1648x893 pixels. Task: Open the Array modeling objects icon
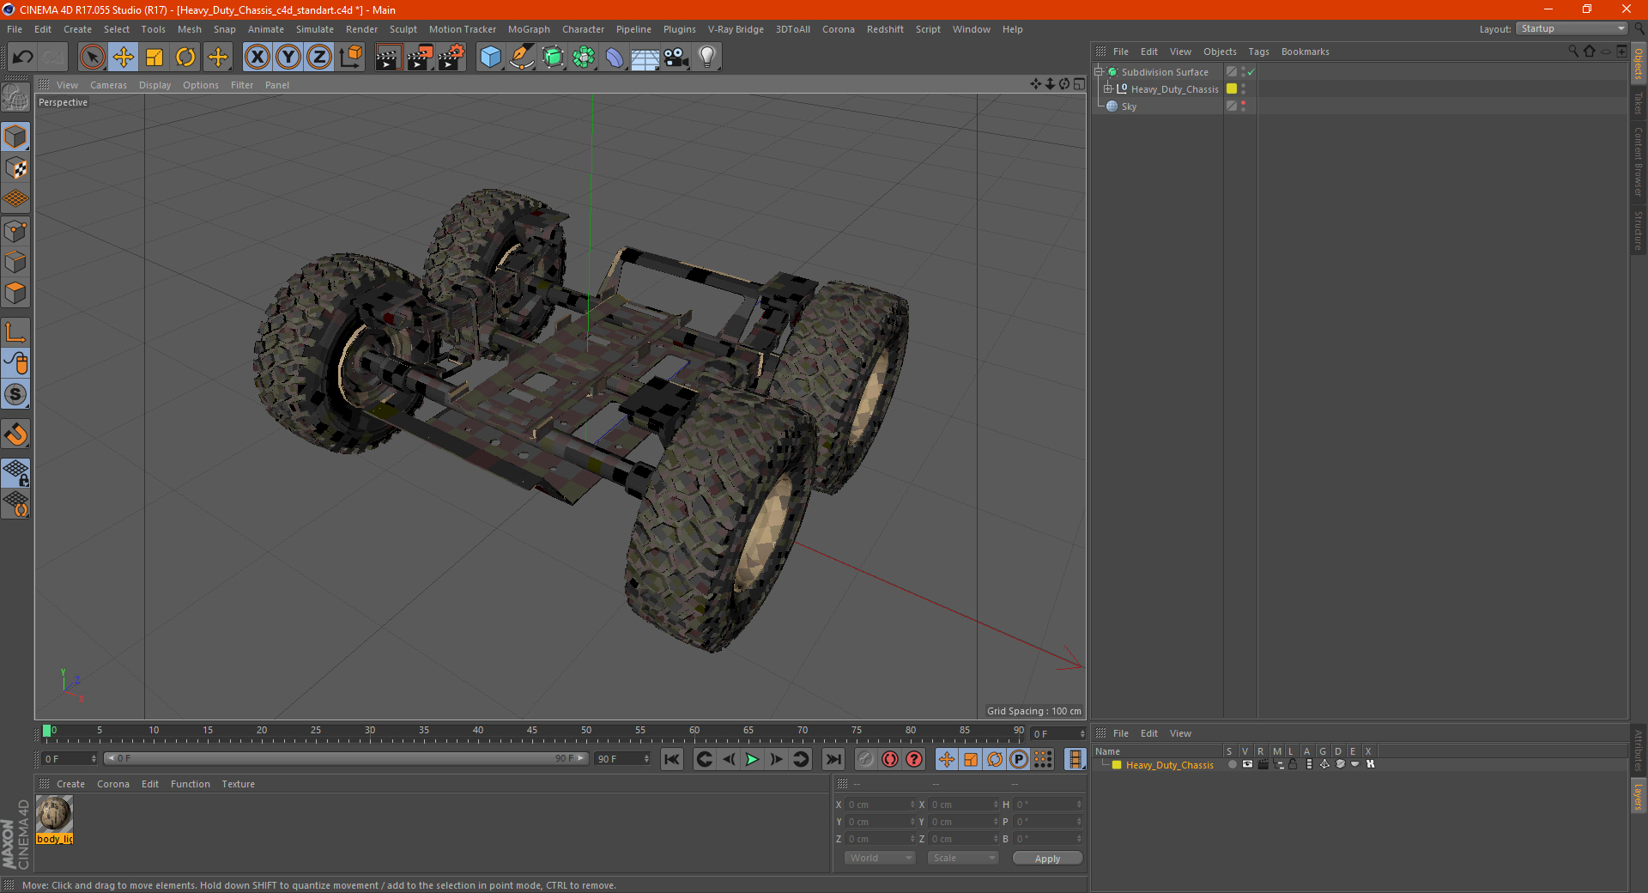[x=584, y=58]
